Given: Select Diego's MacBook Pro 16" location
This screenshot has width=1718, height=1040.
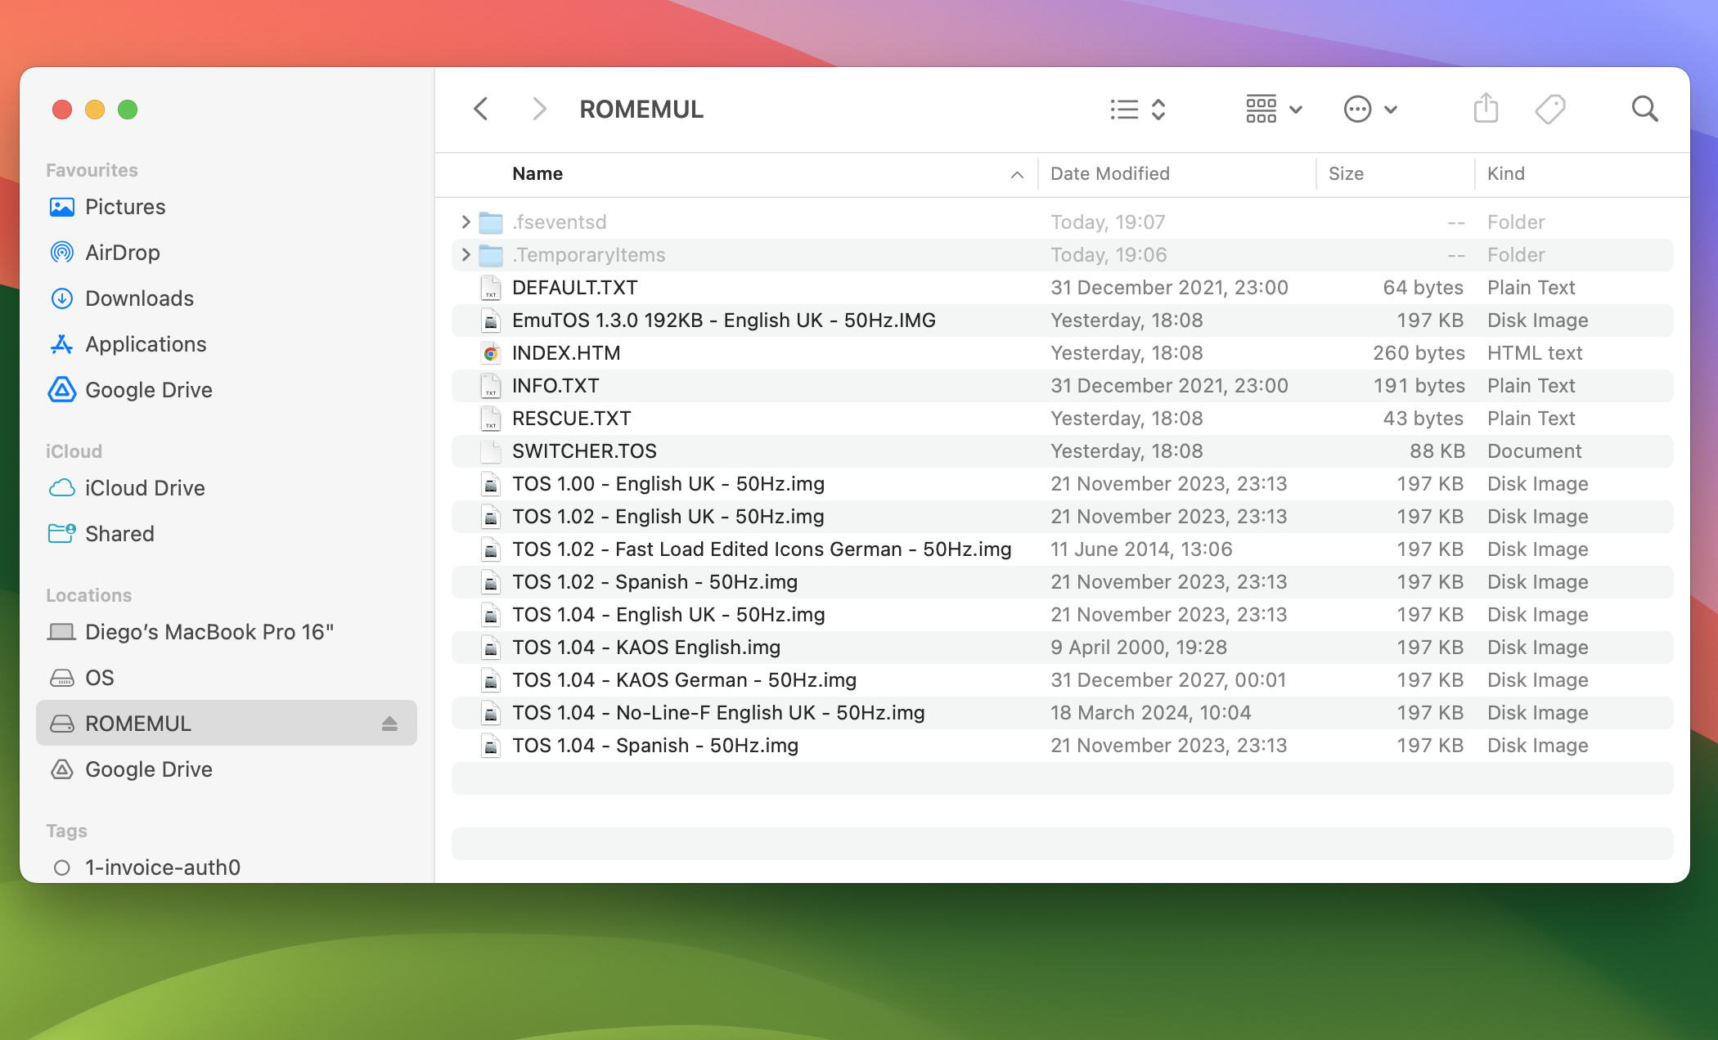Looking at the screenshot, I should (209, 632).
